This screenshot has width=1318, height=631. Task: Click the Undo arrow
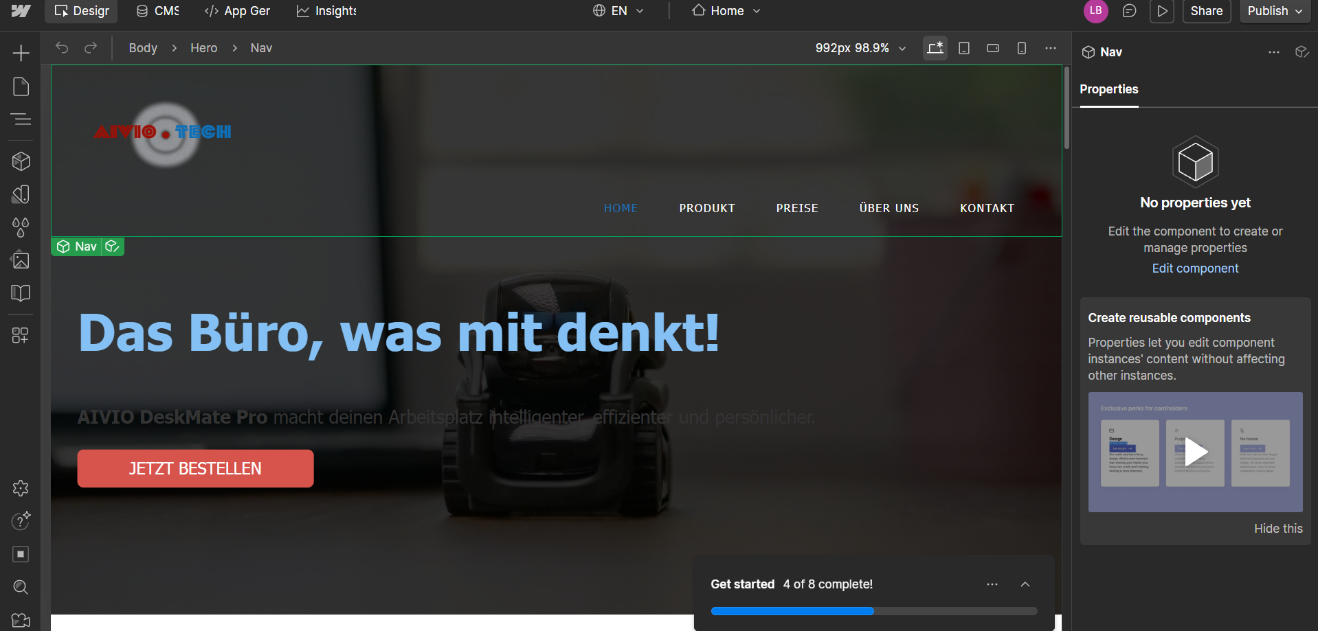tap(62, 47)
